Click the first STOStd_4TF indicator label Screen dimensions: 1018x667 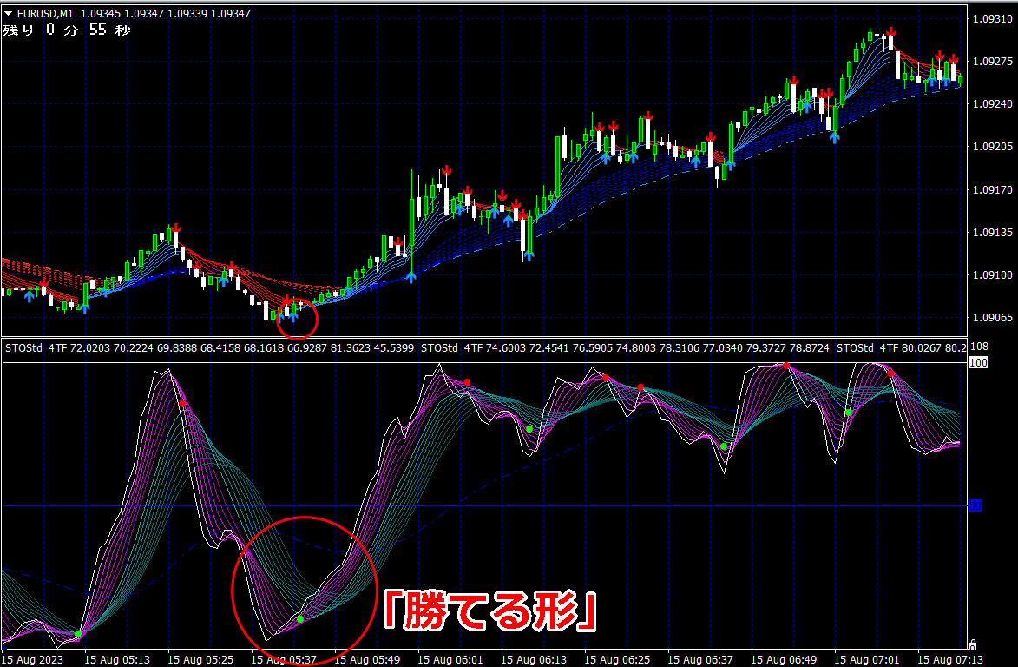point(36,348)
